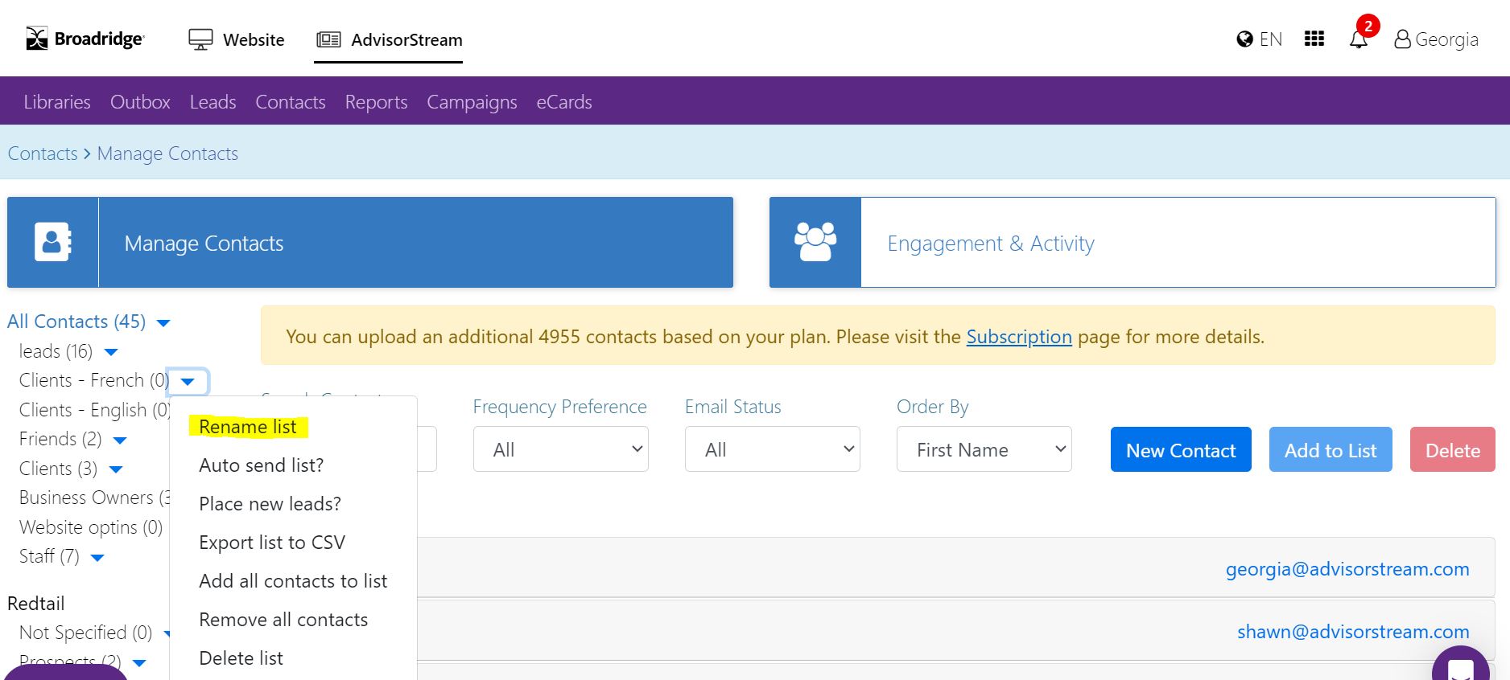Select Website optins (0) list
This screenshot has width=1510, height=680.
91,527
